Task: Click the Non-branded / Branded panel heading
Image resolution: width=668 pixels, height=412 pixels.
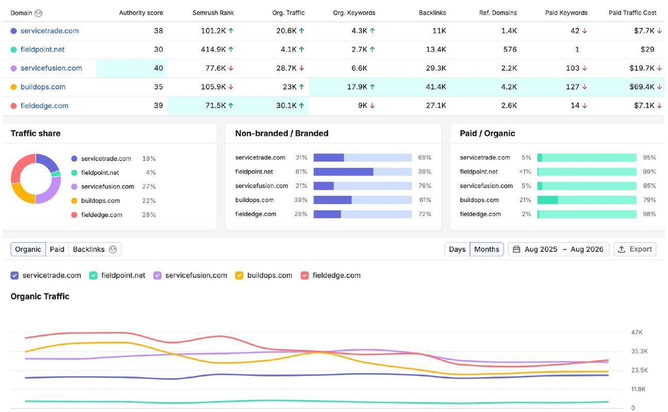Action: point(282,133)
